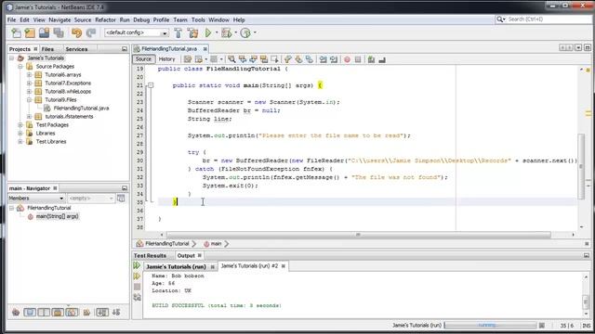Image resolution: width=595 pixels, height=334 pixels.
Task: Click the Shift Line Left editor icon
Action: click(x=323, y=59)
